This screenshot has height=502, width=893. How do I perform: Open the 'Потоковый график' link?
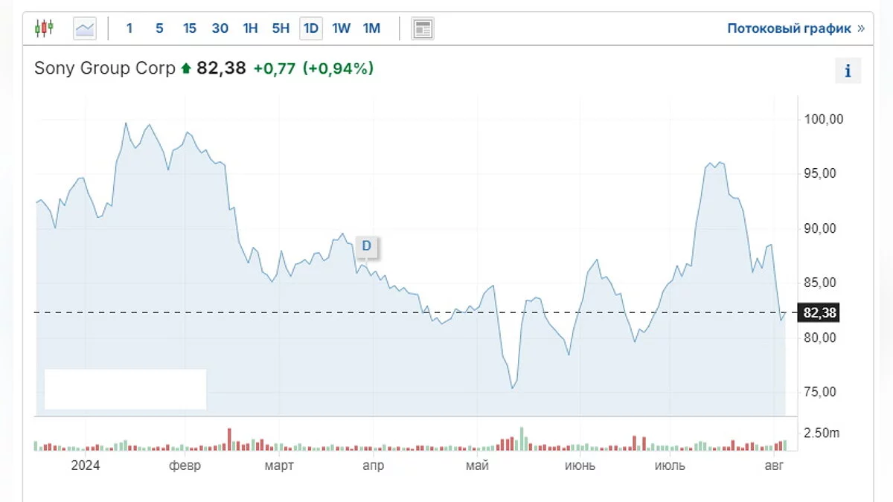789,29
